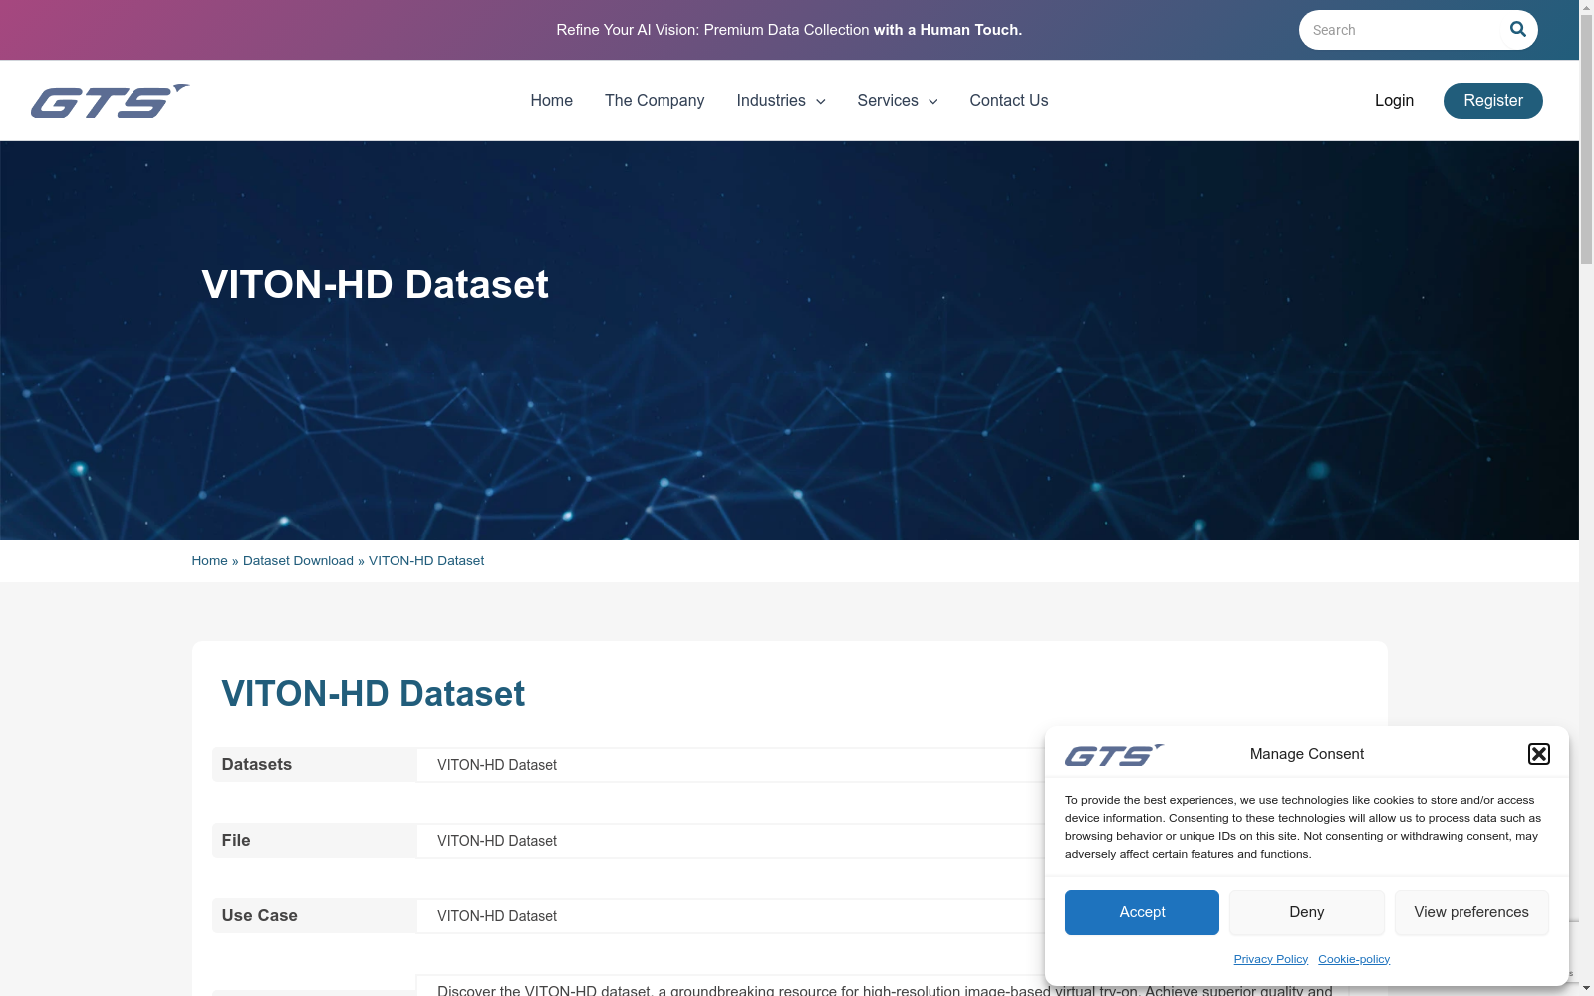Close the Manage Consent popup
The image size is (1594, 996).
pos(1538,754)
